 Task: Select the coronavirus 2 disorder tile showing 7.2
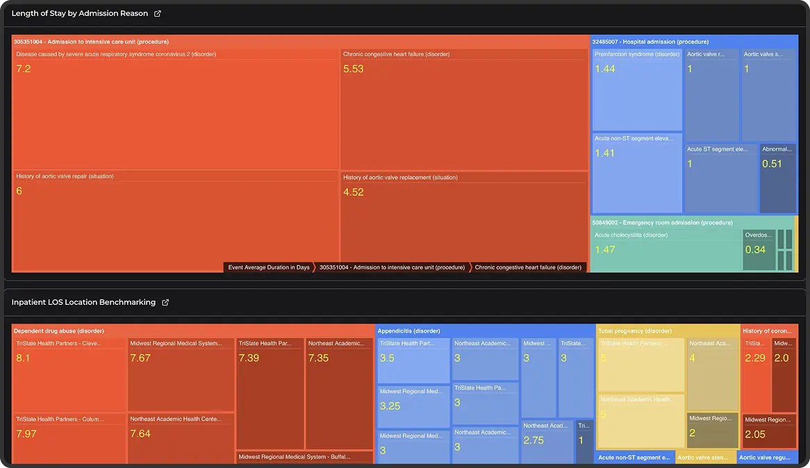pyautogui.click(x=174, y=111)
